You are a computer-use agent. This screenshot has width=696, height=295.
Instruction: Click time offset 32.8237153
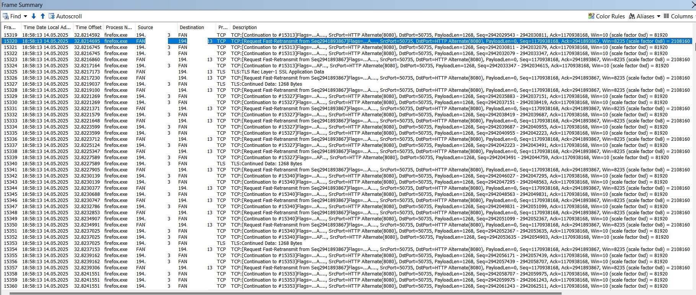click(x=87, y=249)
